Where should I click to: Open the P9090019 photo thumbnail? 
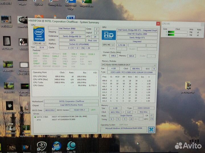9,88
